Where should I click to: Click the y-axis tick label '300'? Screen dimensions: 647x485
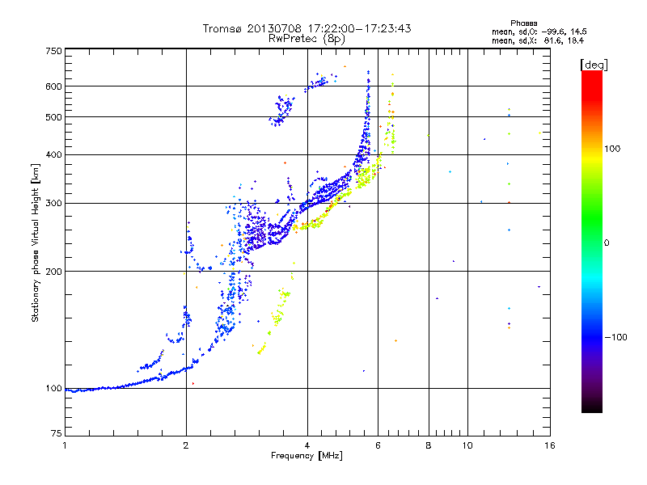54,204
